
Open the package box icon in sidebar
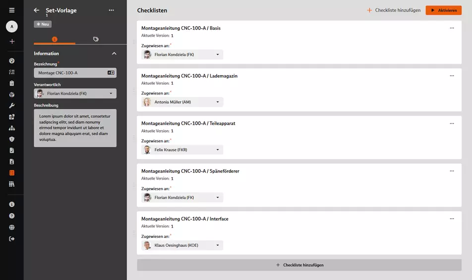pos(12,94)
